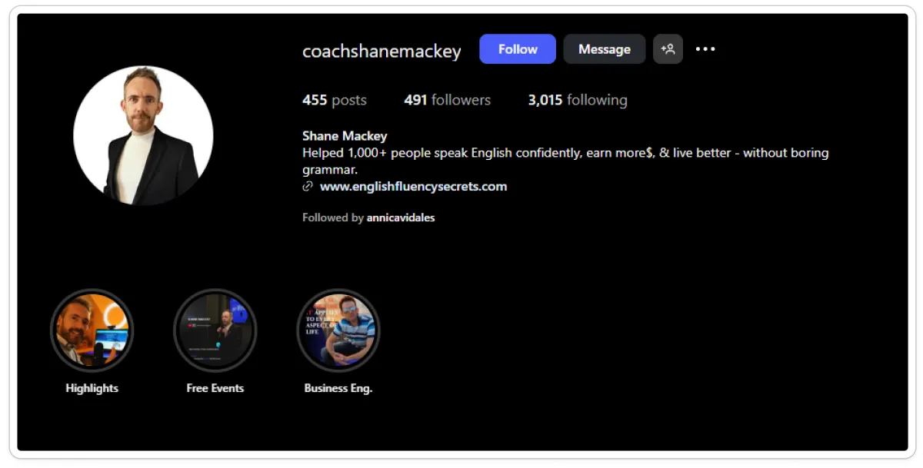View the 491 followers list

pos(447,100)
